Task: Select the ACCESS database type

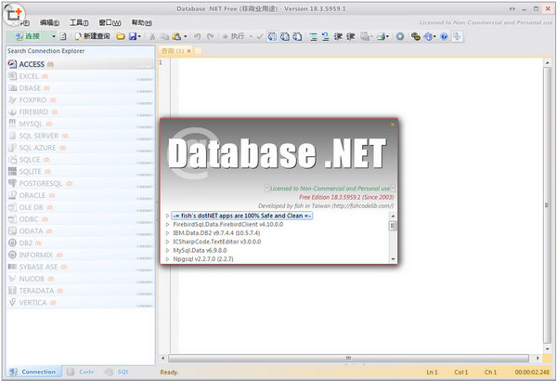Action: 32,64
